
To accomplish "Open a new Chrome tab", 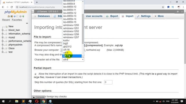I will 37,2.
